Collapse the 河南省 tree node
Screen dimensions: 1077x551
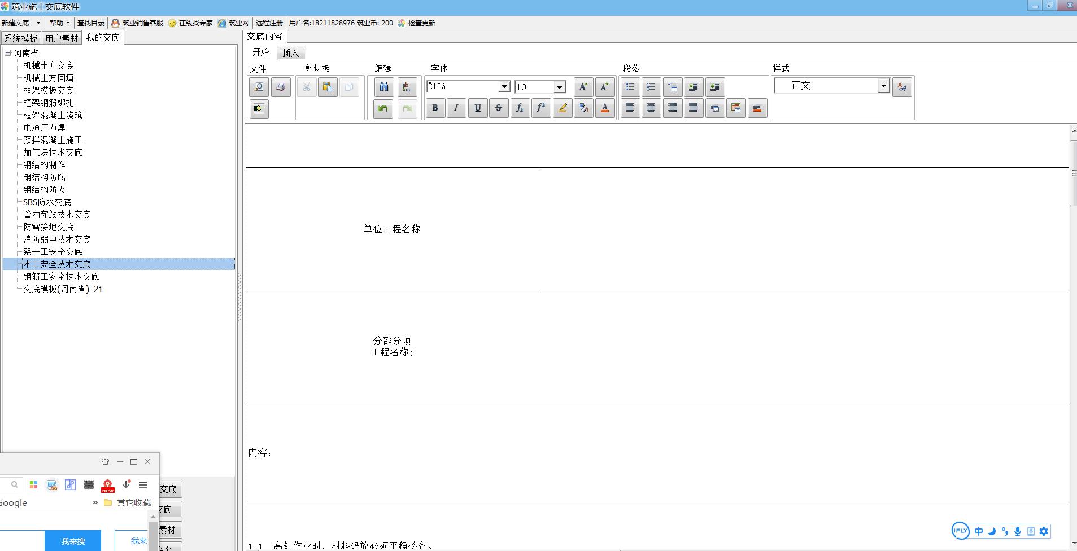click(8, 53)
